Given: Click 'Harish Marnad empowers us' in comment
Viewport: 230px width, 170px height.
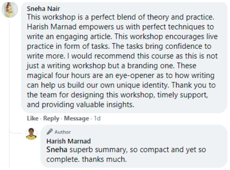Looking at the screenshot, I should (64, 27).
